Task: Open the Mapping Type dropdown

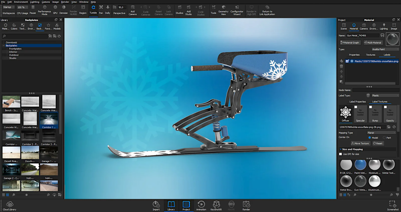Action: tap(381, 133)
